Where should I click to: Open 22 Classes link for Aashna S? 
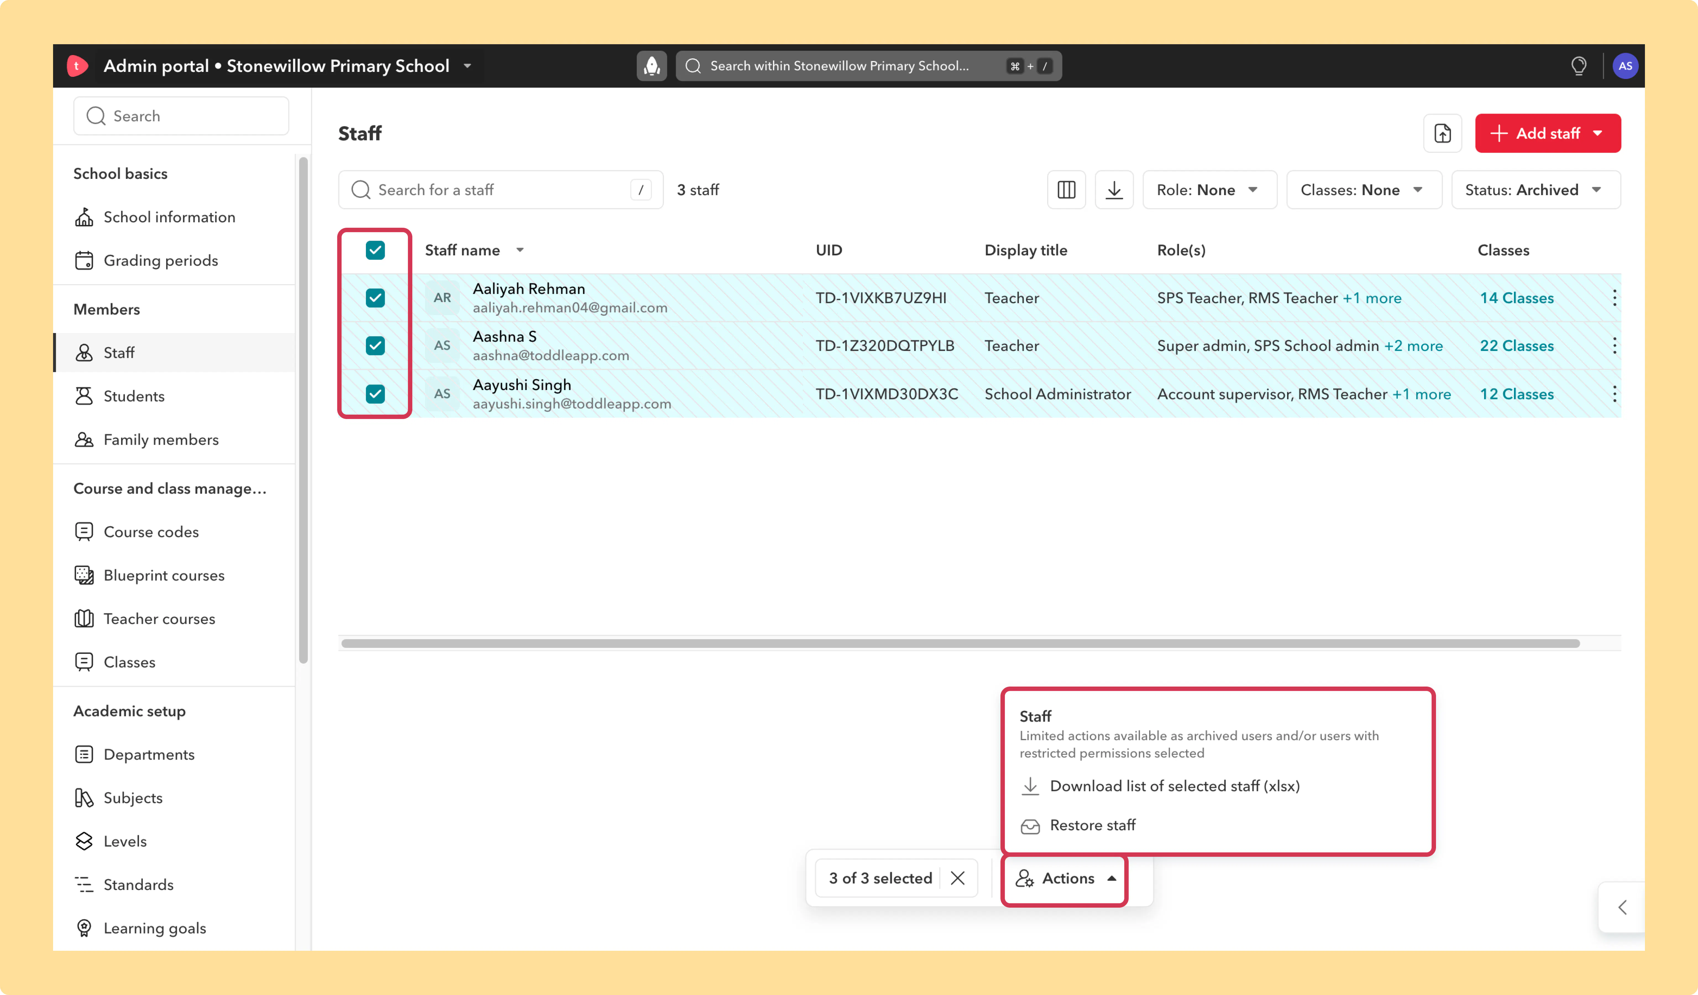(x=1516, y=345)
